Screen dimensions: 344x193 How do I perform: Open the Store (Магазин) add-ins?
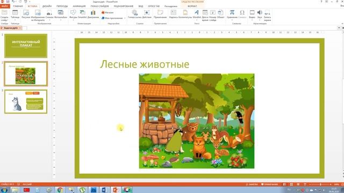(x=107, y=13)
